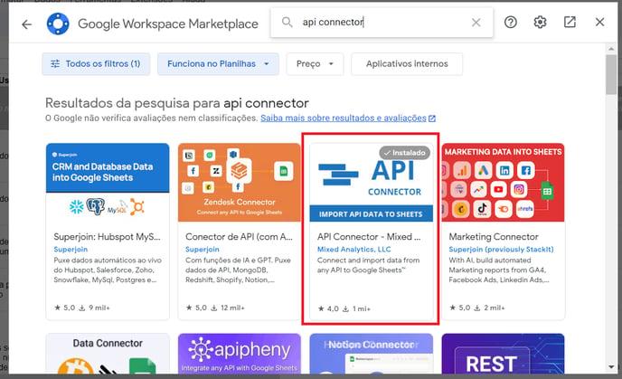
Task: Open the API Connector card image
Action: tap(371, 182)
